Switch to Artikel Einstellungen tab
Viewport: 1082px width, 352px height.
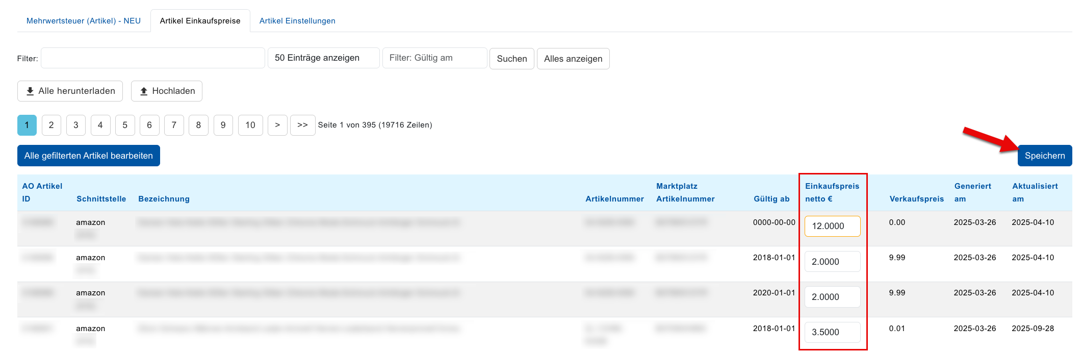pyautogui.click(x=297, y=21)
